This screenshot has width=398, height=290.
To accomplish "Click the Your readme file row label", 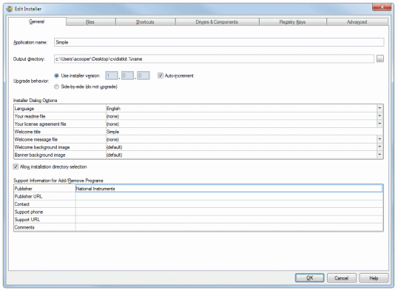I will click(x=30, y=116).
